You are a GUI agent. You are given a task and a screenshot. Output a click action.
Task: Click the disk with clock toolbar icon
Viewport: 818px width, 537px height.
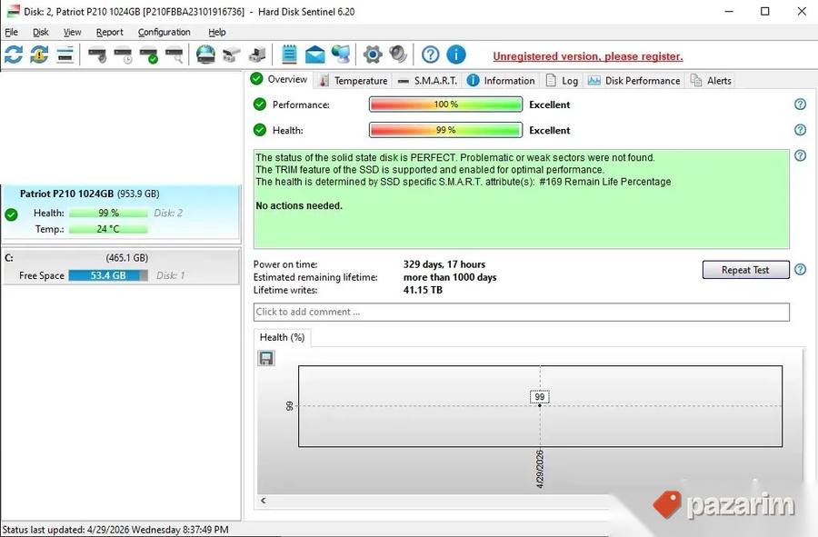[123, 55]
